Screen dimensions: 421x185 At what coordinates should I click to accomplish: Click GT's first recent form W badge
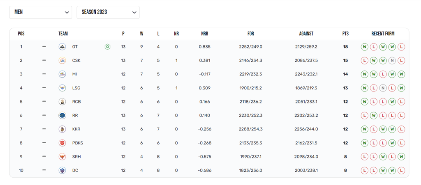364,47
